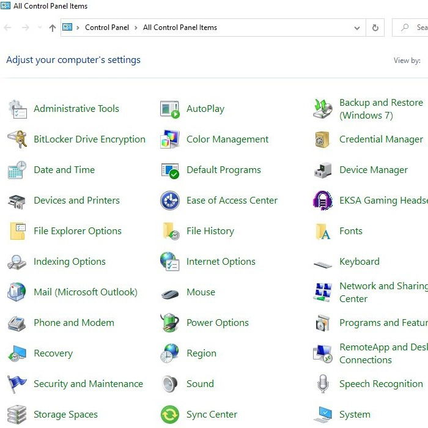
Task: Click Default Programs icon
Action: point(170,171)
